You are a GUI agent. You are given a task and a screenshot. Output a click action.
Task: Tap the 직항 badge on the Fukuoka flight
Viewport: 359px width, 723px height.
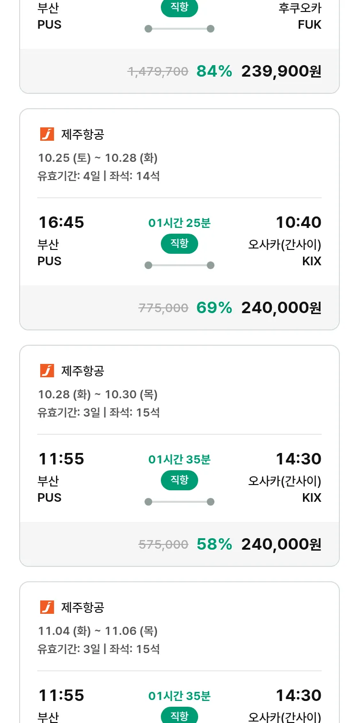click(179, 8)
